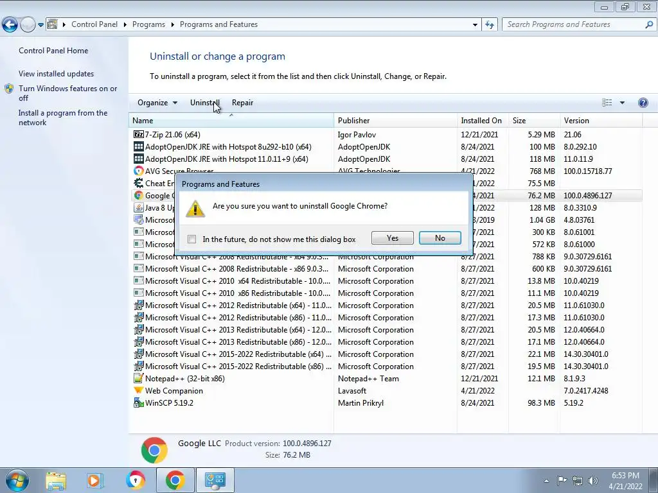Open the address bar history dropdown

pyautogui.click(x=475, y=25)
